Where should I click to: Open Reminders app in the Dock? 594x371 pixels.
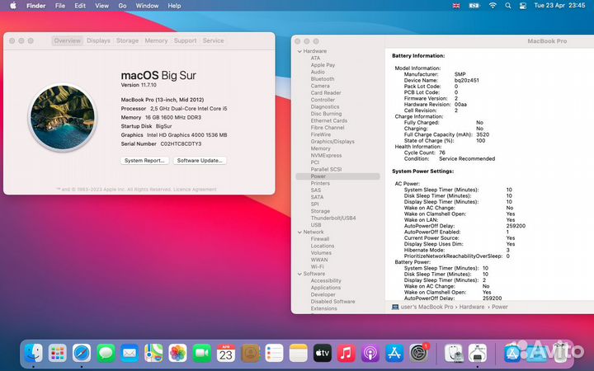pyautogui.click(x=274, y=353)
